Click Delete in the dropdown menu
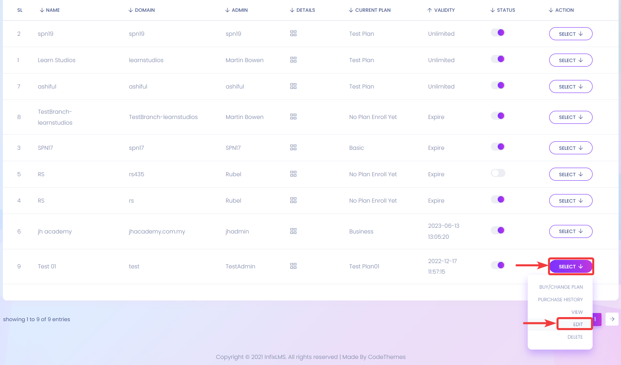The height and width of the screenshot is (365, 621). point(575,337)
